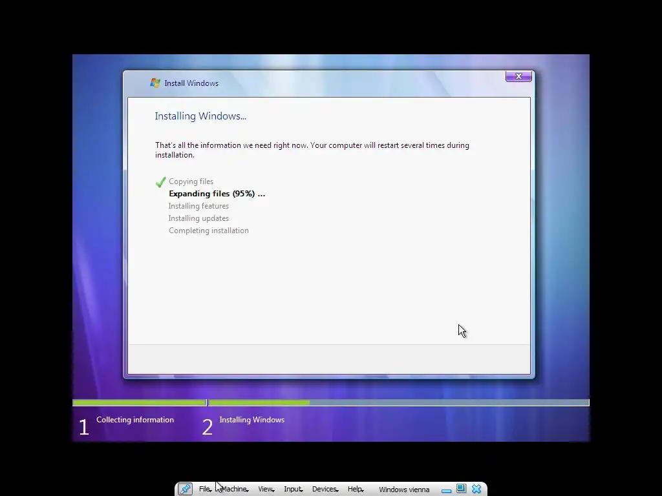Close the VM with the toolbar X icon
The height and width of the screenshot is (496, 662).
click(476, 489)
